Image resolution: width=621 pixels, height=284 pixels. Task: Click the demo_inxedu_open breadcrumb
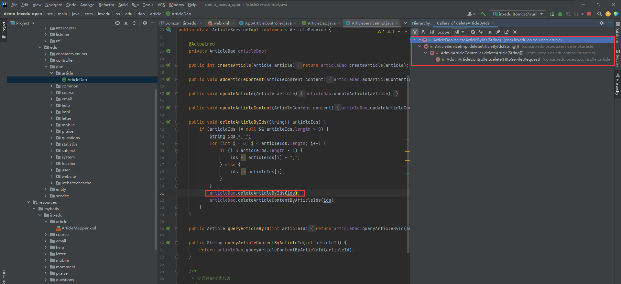23,14
